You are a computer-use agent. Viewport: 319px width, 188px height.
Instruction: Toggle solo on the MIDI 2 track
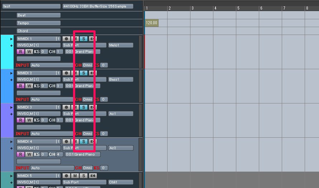click(83, 73)
